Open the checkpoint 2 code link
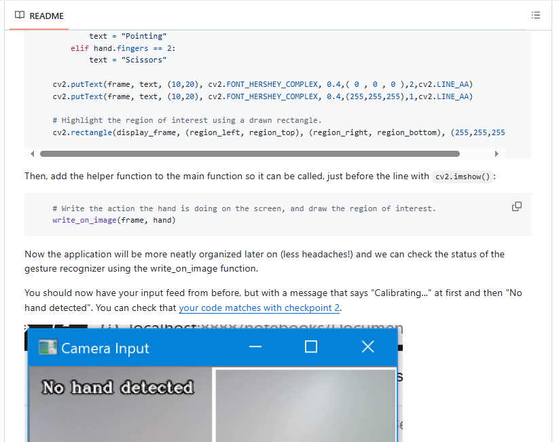The height and width of the screenshot is (442, 559). (x=259, y=308)
